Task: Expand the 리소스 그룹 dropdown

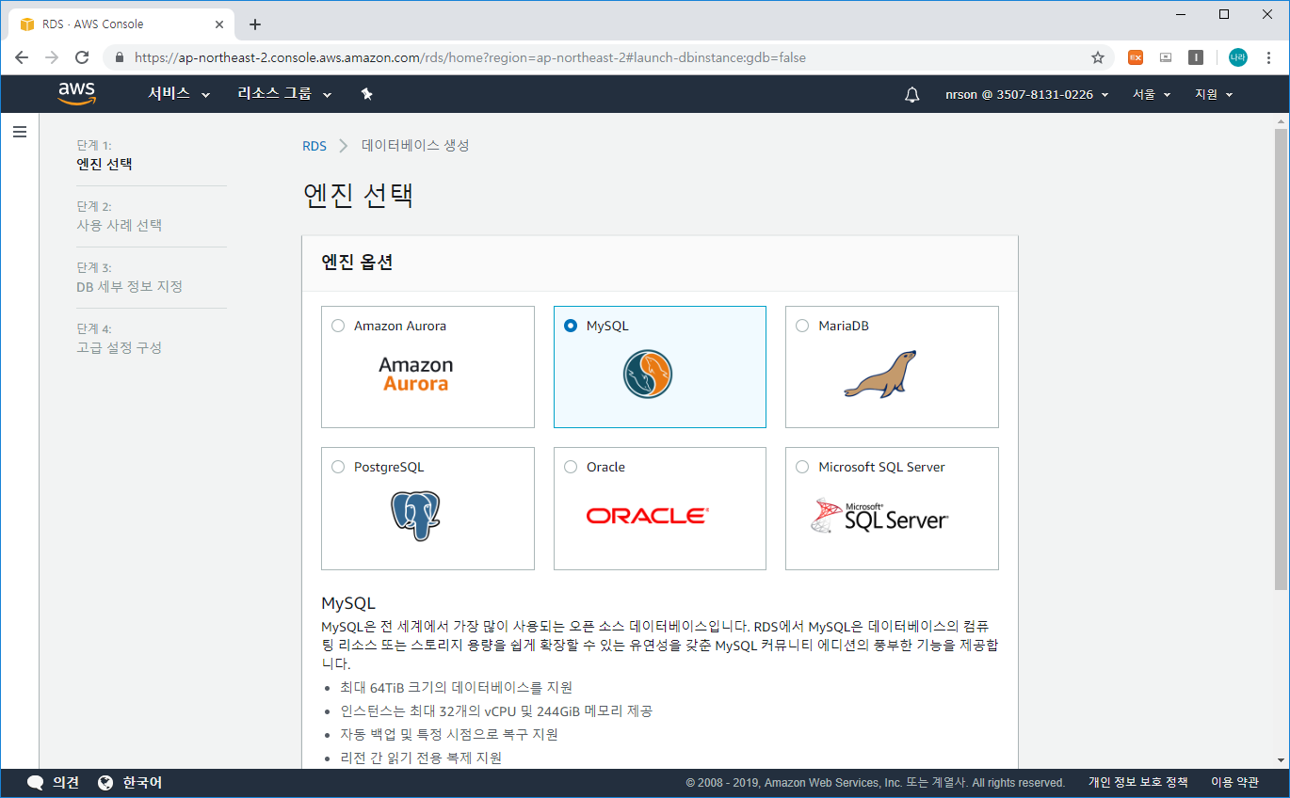Action: point(284,94)
